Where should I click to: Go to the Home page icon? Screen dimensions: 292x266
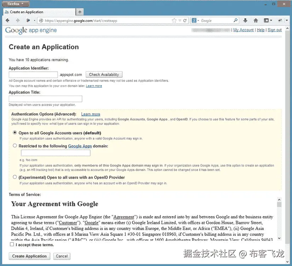click(256, 20)
